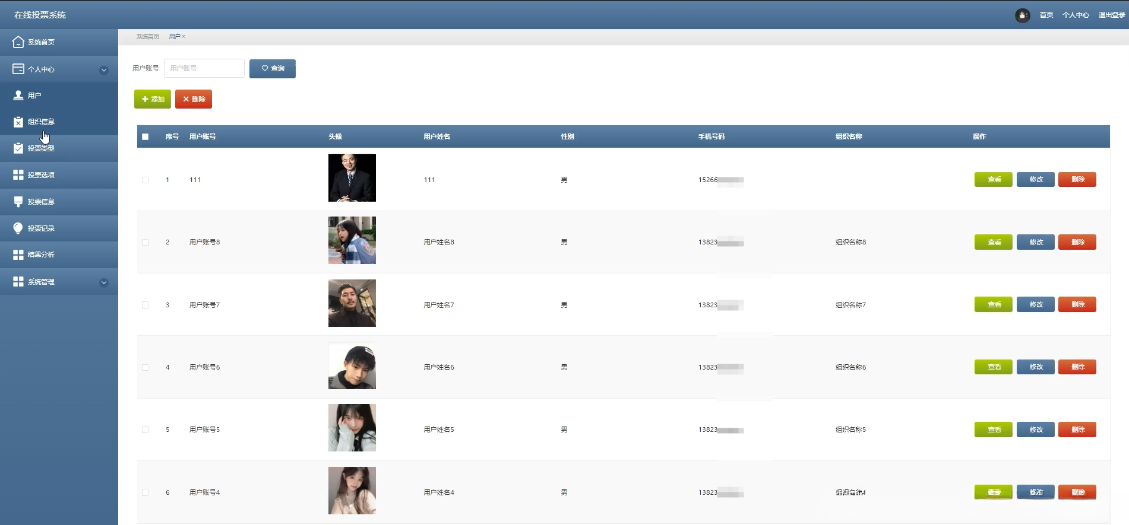Click the icon beside 投票信息

tap(18, 202)
